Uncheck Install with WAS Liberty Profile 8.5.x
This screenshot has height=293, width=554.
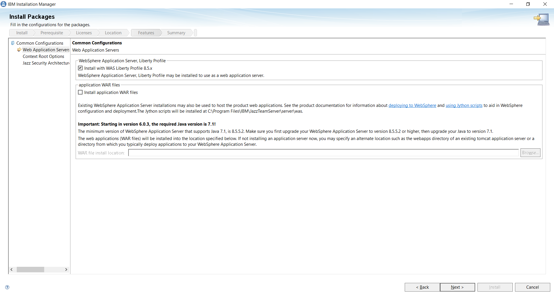[80, 68]
